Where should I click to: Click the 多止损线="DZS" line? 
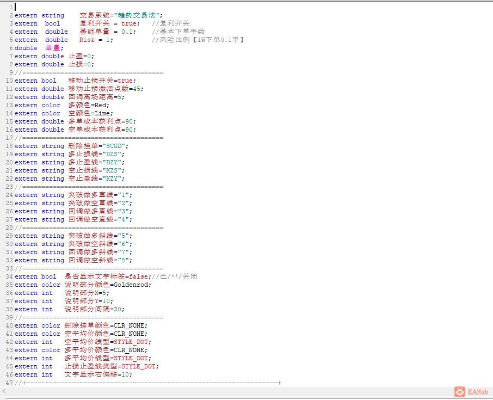(70, 154)
